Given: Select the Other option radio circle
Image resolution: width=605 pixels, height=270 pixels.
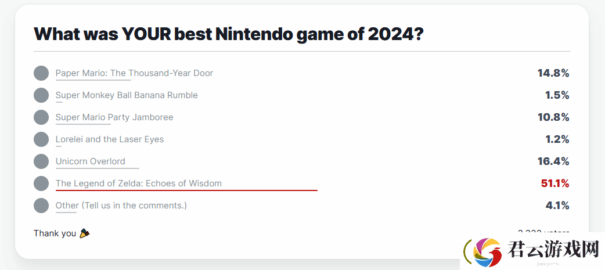Looking at the screenshot, I should tap(41, 206).
